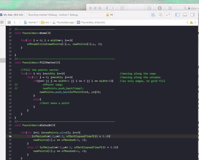This screenshot has width=199, height=160.
Task: Open the My Mac (64-bit) destination selector
Action: [x=12, y=15]
